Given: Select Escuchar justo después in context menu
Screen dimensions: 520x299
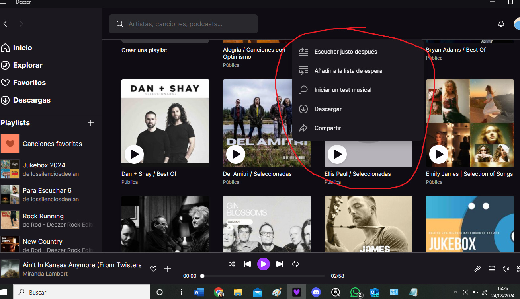Looking at the screenshot, I should [358, 52].
